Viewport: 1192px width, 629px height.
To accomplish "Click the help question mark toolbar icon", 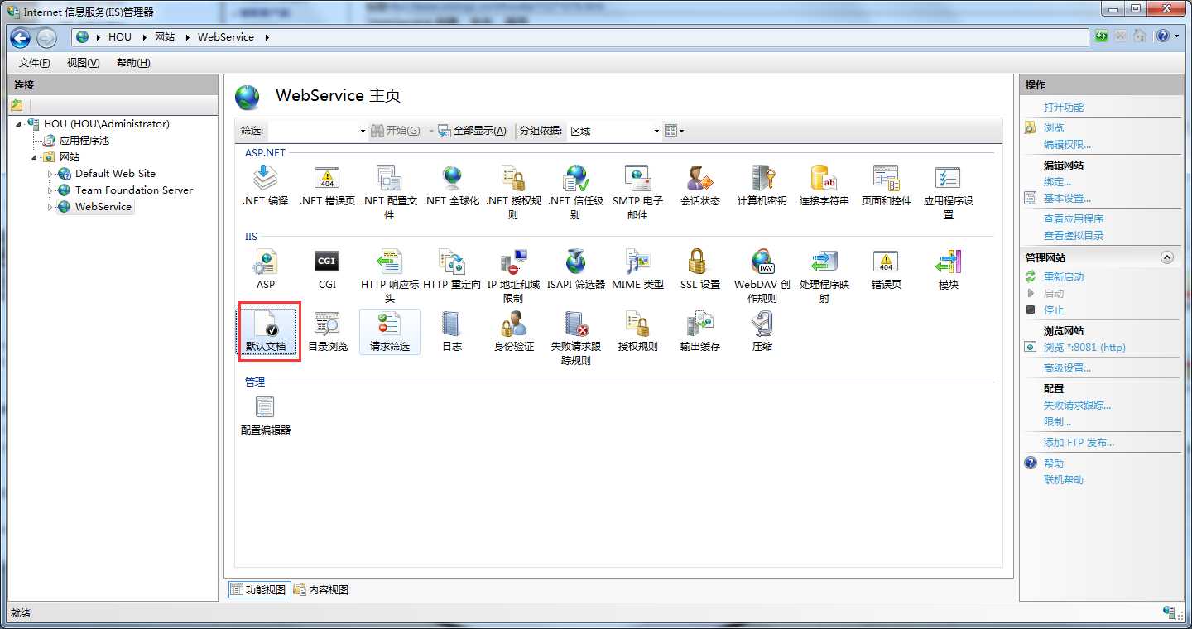I will [x=1163, y=36].
